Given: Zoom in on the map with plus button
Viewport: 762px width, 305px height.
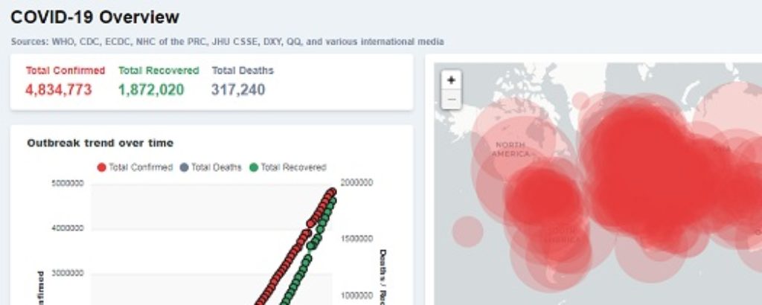Looking at the screenshot, I should 452,80.
